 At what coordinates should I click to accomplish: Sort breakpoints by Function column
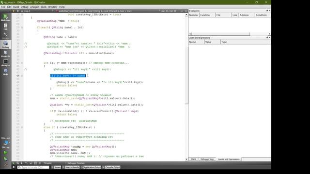(207, 15)
